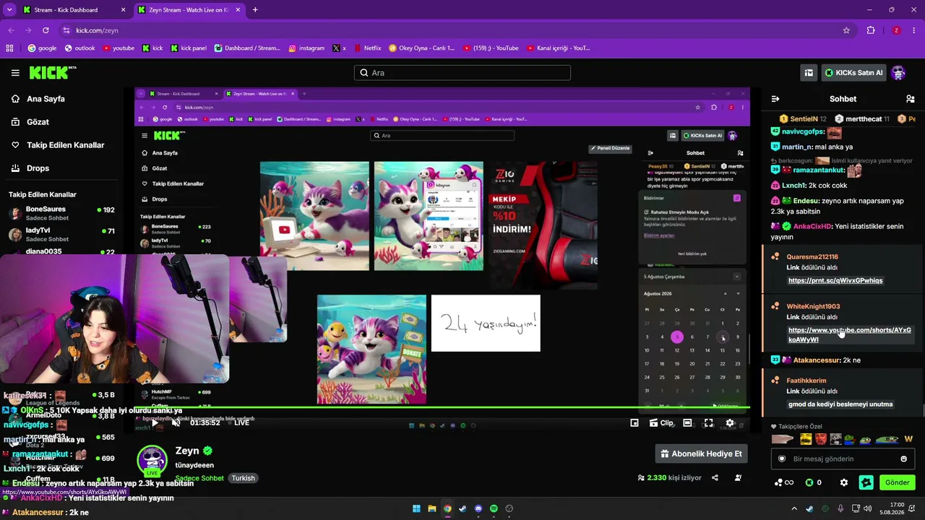Viewport: 925px width, 520px height.
Task: Click the shield icon in the message box
Action: tap(781, 459)
